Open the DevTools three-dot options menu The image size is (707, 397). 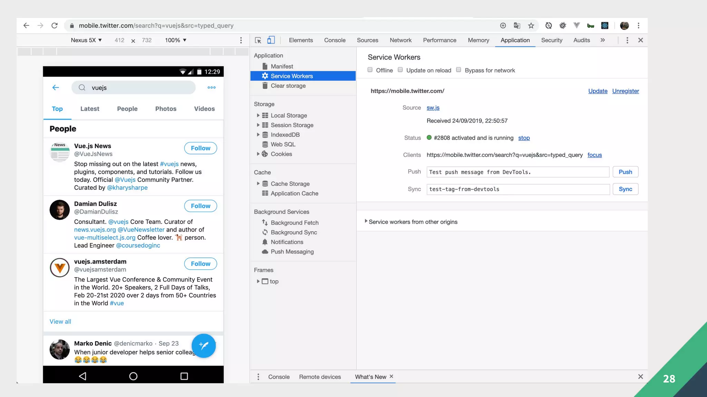(627, 40)
